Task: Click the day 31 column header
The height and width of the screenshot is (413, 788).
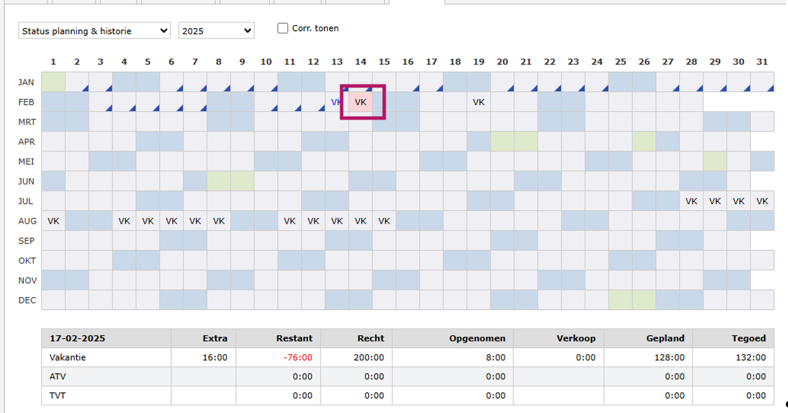Action: click(762, 61)
